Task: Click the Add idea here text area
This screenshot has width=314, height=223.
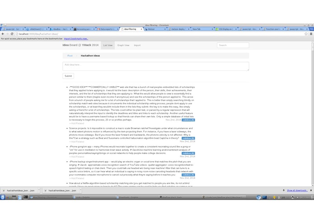Action: [x=155, y=66]
